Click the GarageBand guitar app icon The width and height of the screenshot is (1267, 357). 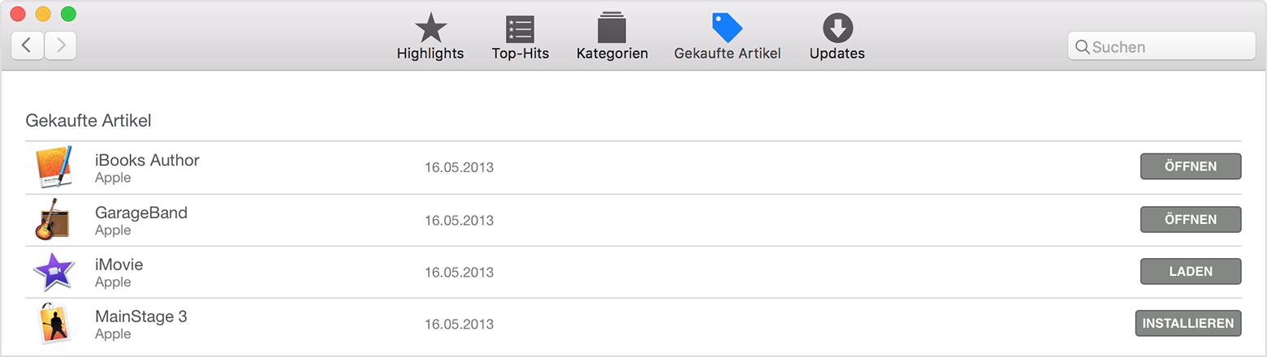pos(52,219)
